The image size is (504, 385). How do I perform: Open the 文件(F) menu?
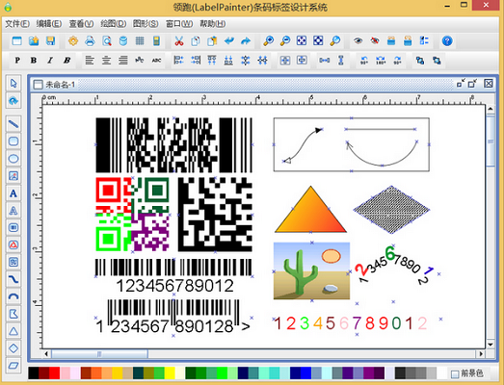(x=17, y=24)
